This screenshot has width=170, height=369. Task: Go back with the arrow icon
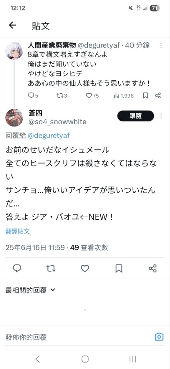[x=13, y=25]
